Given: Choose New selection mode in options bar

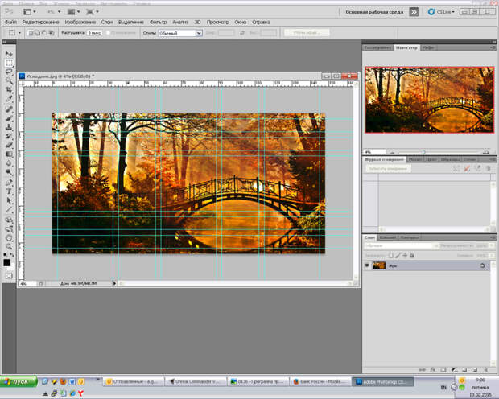Looking at the screenshot, I should pyautogui.click(x=31, y=33).
